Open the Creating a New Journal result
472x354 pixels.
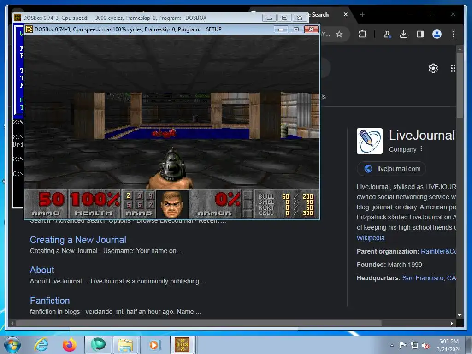pyautogui.click(x=78, y=240)
